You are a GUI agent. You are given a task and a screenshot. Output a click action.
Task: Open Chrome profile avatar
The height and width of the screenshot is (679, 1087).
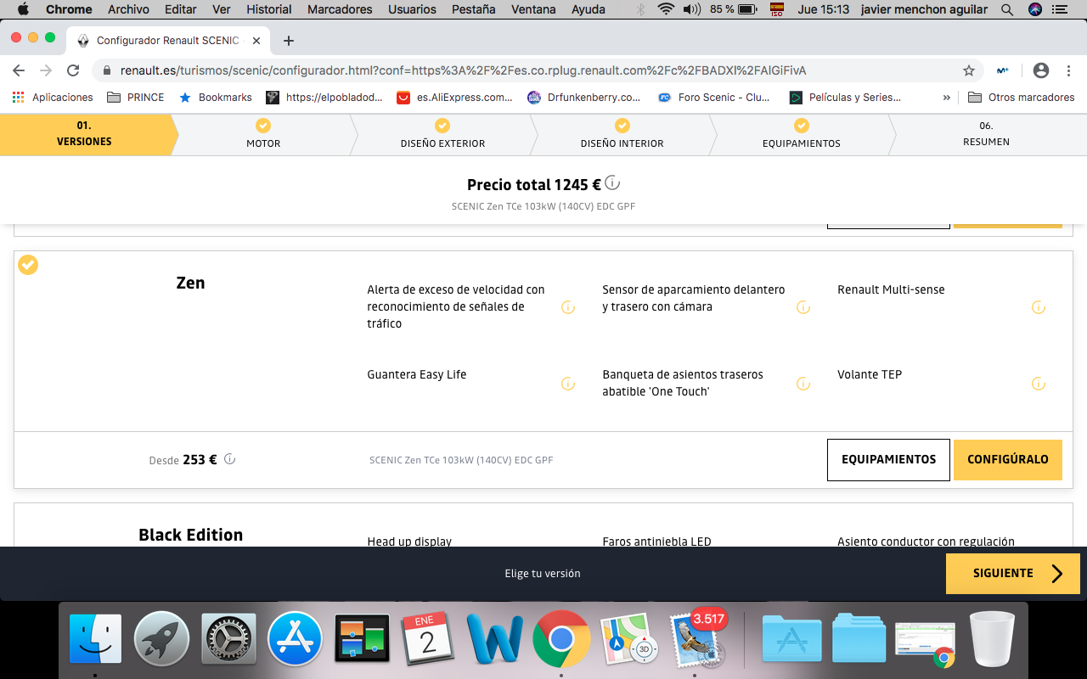[1041, 70]
